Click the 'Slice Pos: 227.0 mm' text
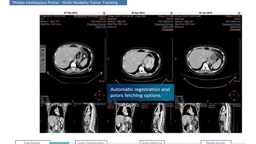Screen dimensions: 256x144 [x=185, y=24]
